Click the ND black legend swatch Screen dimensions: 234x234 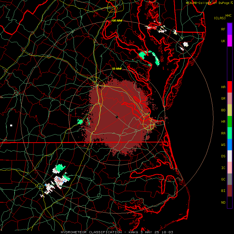click(x=230, y=202)
